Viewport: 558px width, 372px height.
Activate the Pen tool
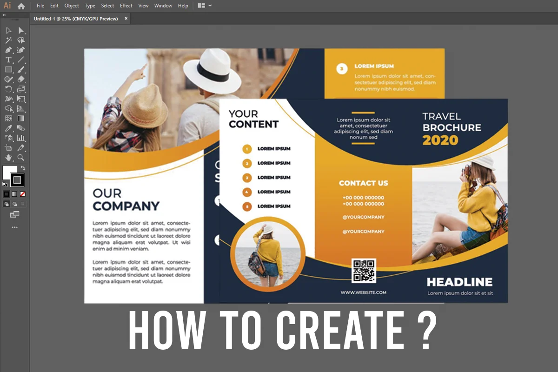click(x=8, y=50)
